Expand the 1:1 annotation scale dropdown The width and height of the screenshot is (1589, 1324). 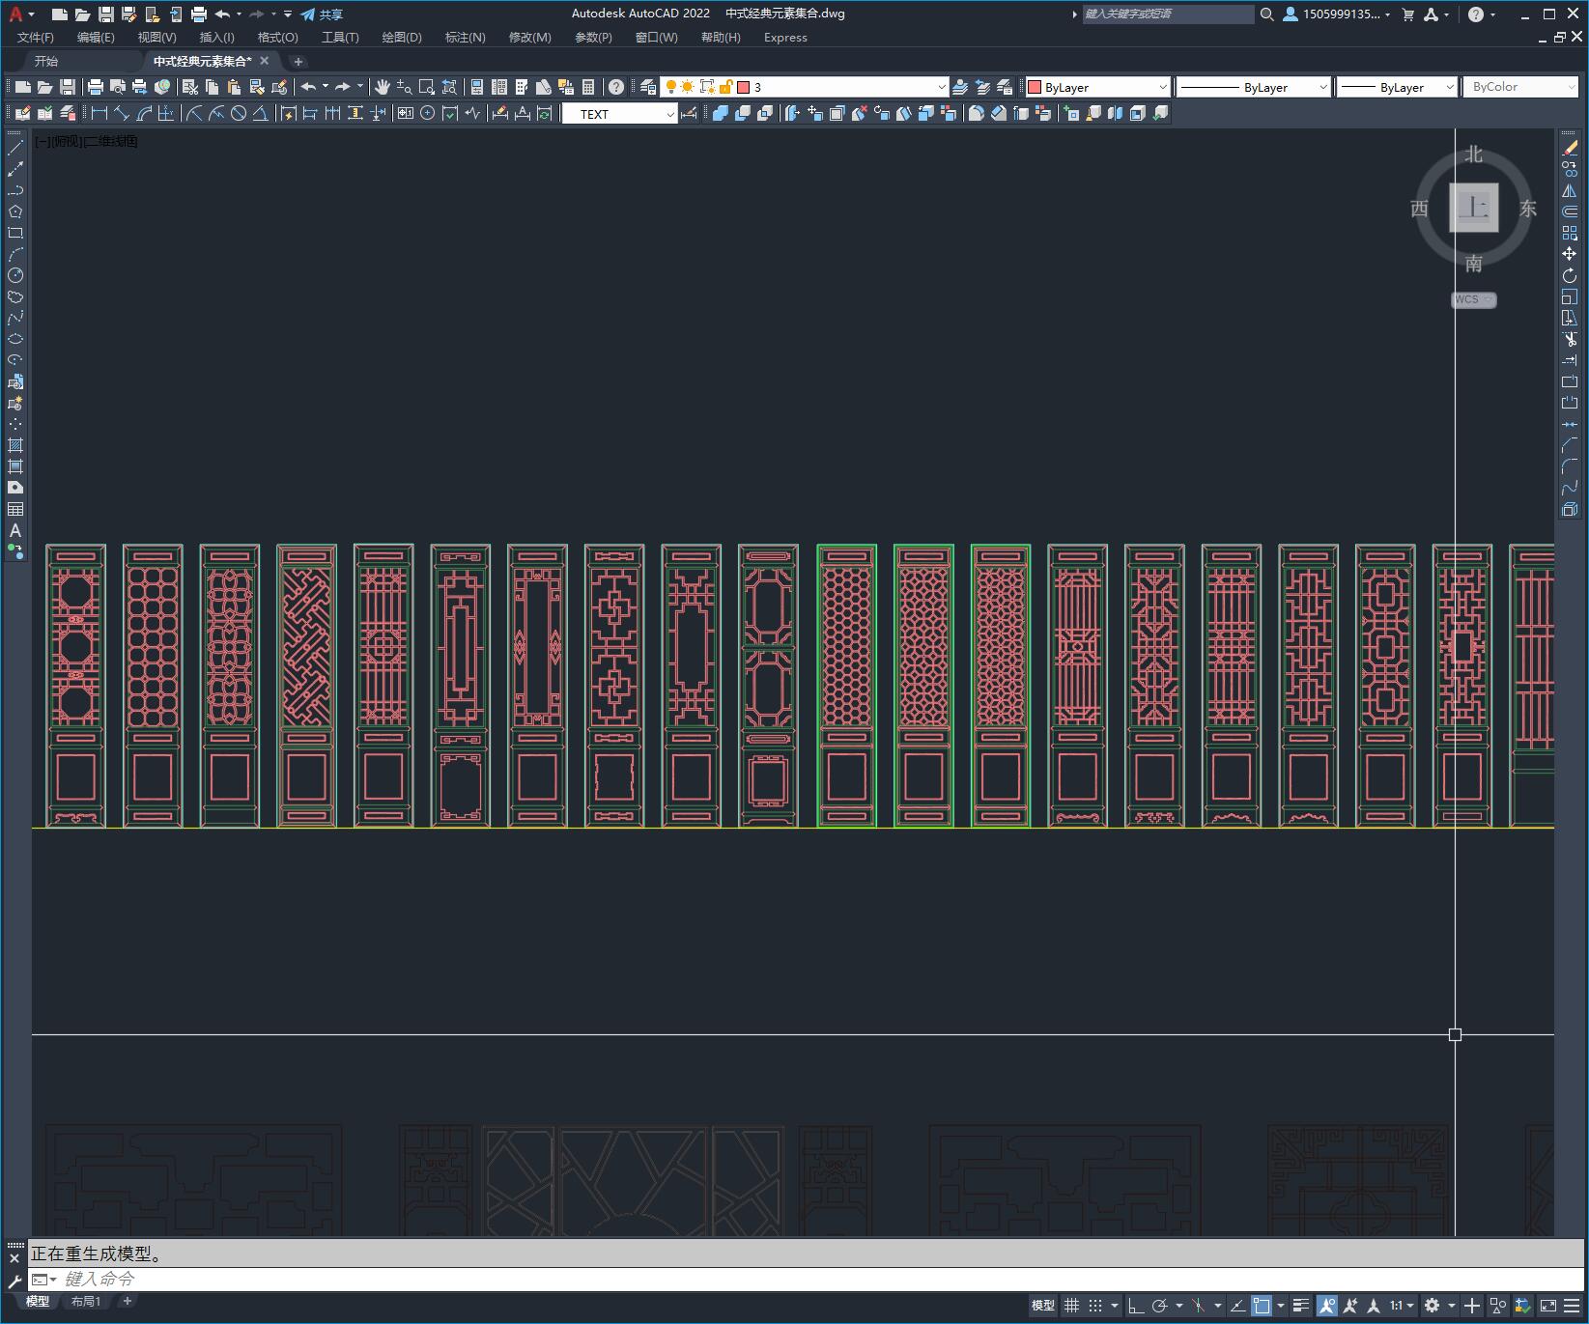coord(1402,1306)
